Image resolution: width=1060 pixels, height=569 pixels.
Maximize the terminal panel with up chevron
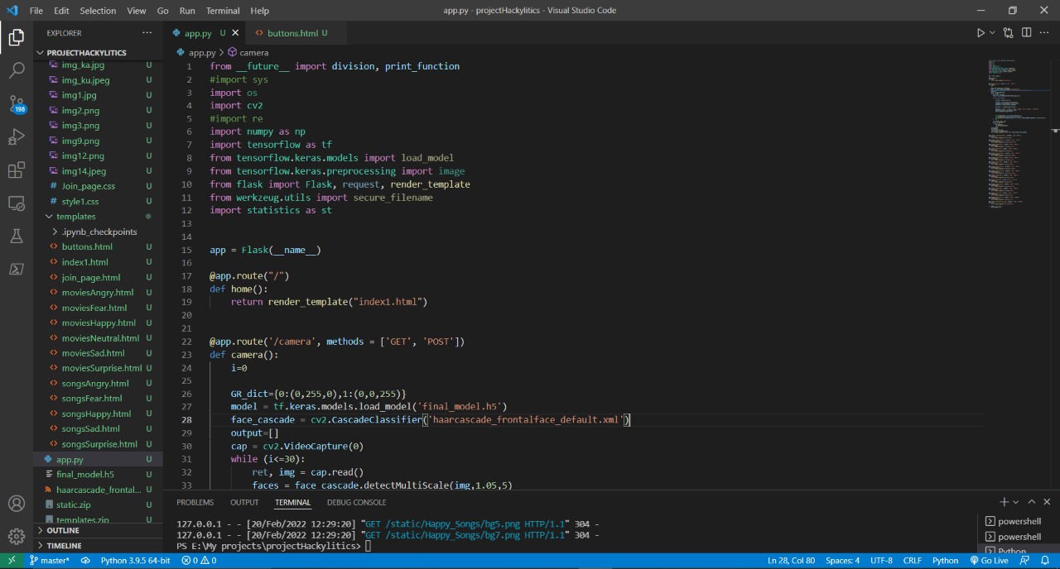(1032, 502)
